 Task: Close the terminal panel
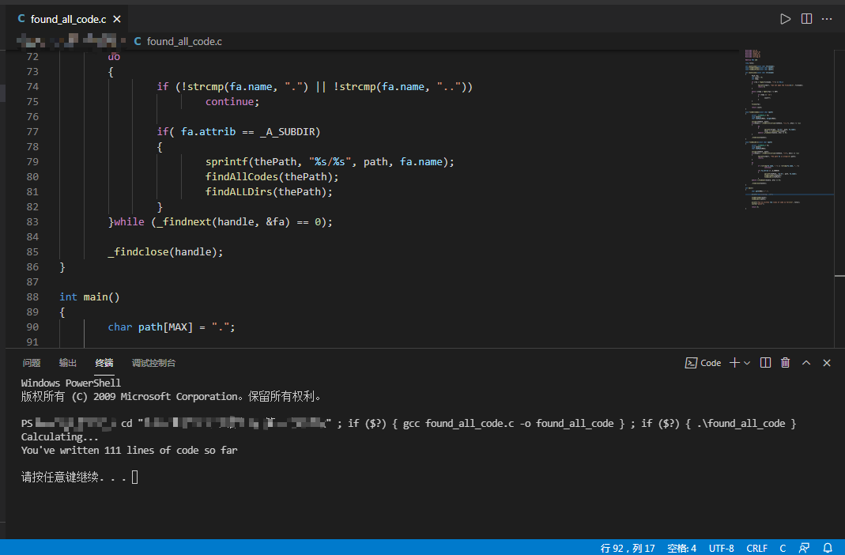pos(827,363)
